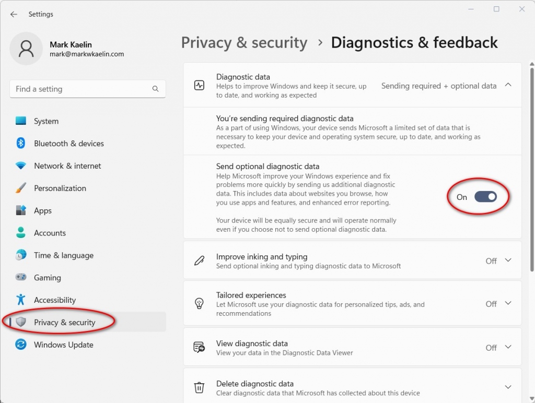Viewport: 535px width, 403px height.
Task: Click the Find a setting search box
Action: pos(87,89)
